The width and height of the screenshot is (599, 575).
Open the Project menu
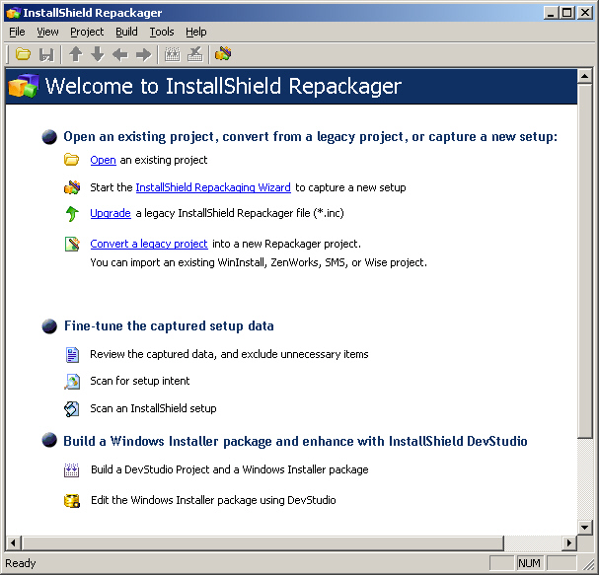click(x=87, y=32)
